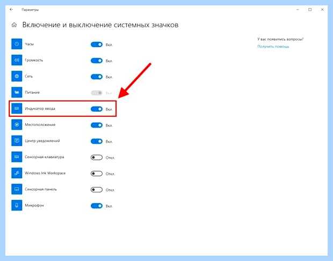Click the Сенсорная панель label text
This screenshot has width=333, height=261.
point(41,189)
